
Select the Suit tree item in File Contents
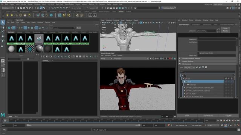(x=203, y=82)
